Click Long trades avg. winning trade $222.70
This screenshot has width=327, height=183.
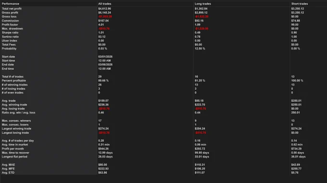[200, 105]
